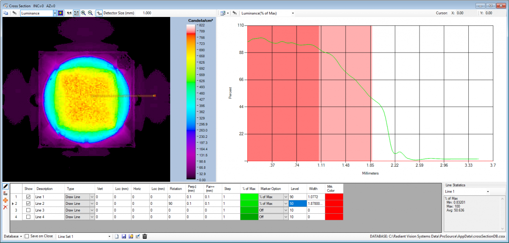
Task: Click the blue floppy disk save icon
Action: pos(123,236)
